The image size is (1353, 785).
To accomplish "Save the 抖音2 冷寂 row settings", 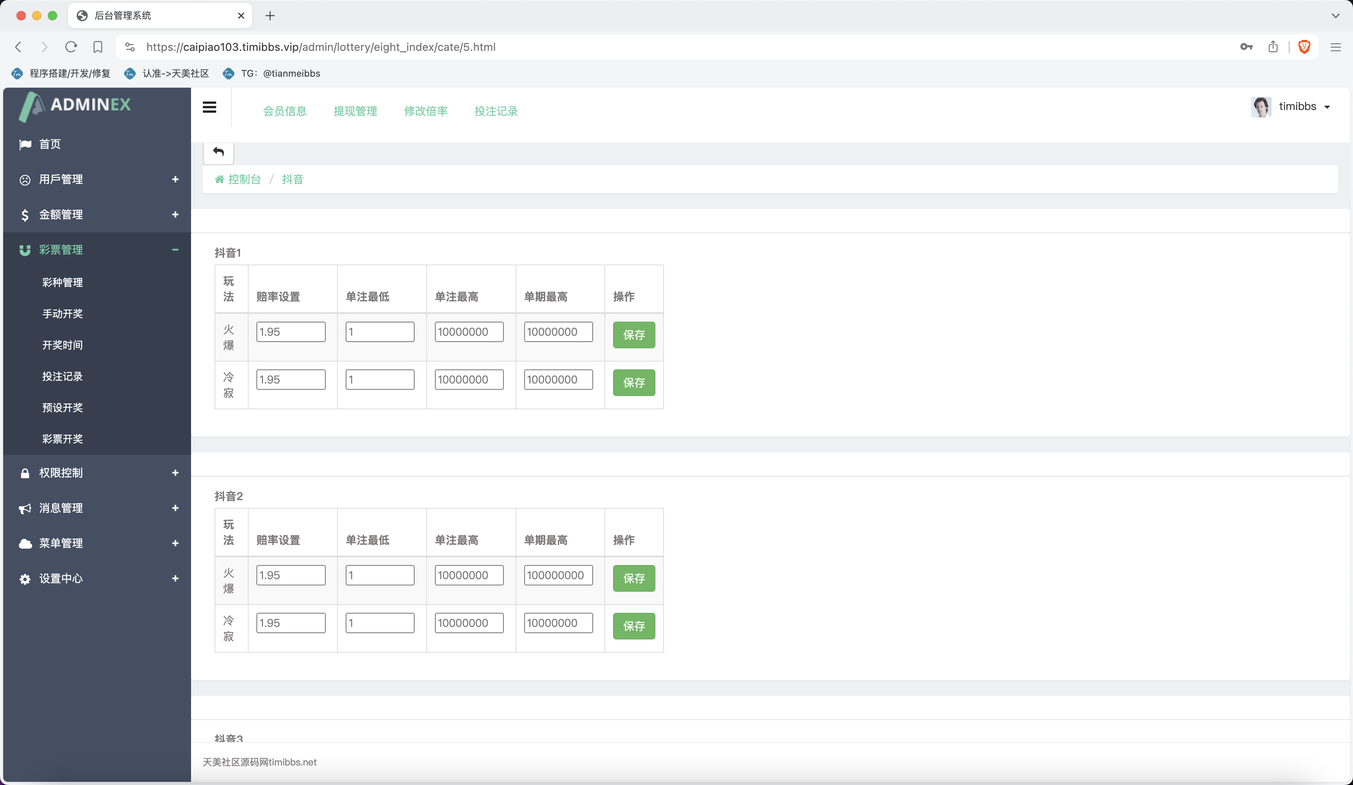I will [x=633, y=626].
